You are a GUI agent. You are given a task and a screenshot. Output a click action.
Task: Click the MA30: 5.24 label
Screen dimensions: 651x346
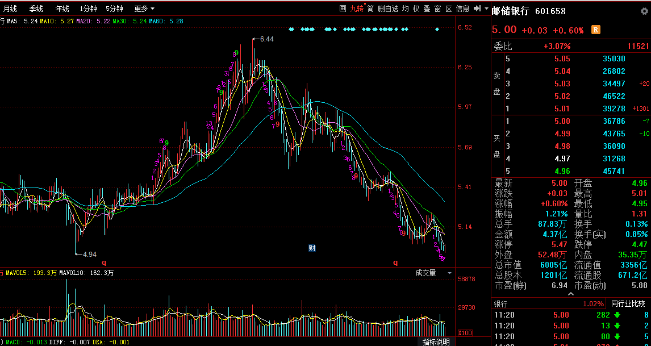(x=130, y=21)
